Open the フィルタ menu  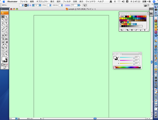pyautogui.click(x=67, y=2)
